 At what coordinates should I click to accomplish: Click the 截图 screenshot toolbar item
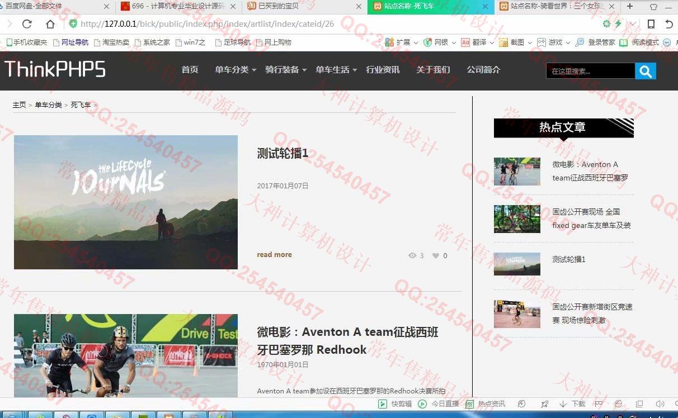pos(512,42)
